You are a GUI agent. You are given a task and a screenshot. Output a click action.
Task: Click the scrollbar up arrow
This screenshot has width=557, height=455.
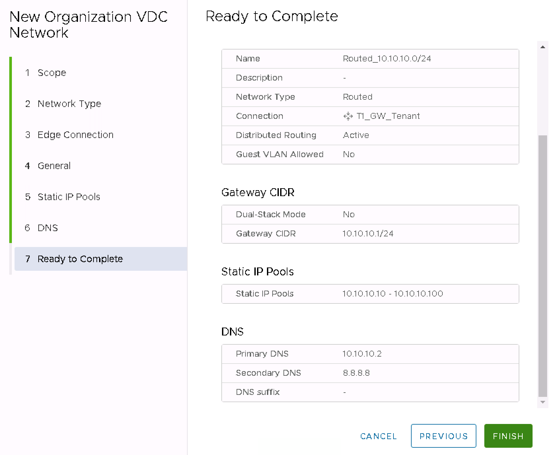(x=542, y=47)
